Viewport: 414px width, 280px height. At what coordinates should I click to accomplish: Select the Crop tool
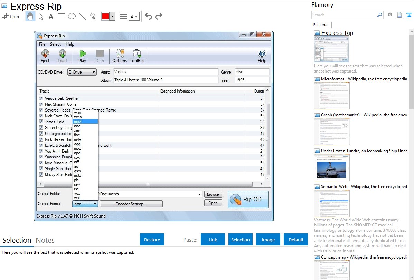coord(11,16)
